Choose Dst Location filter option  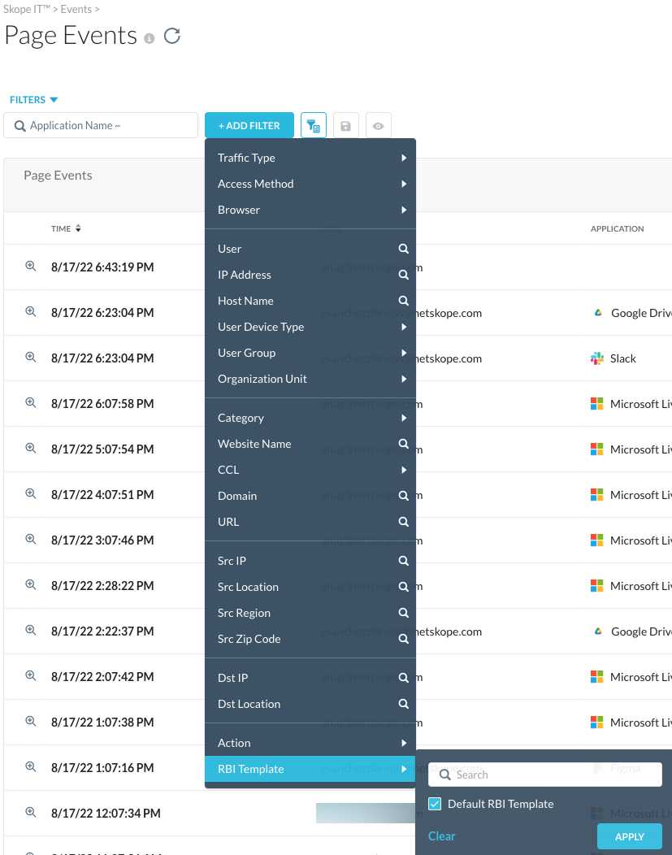[310, 704]
